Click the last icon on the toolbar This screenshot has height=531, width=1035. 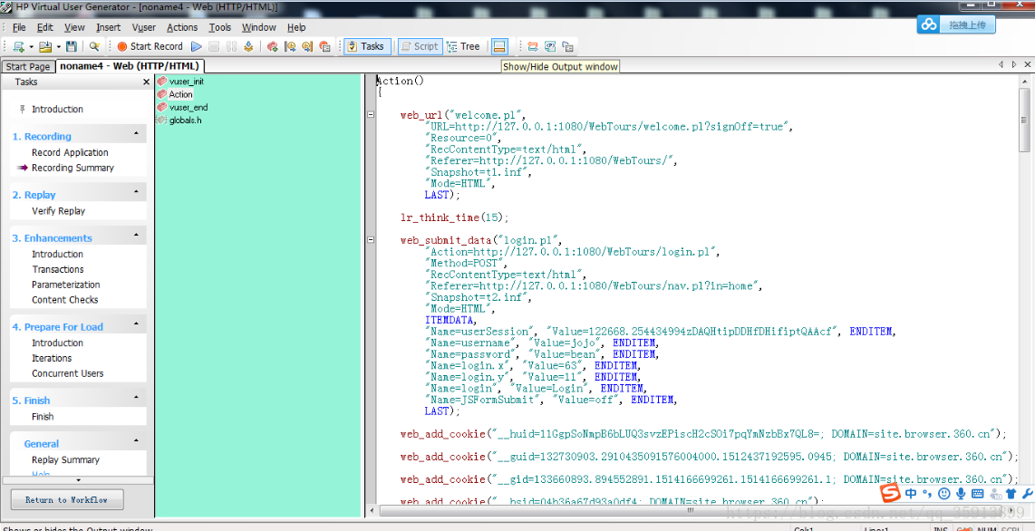567,46
